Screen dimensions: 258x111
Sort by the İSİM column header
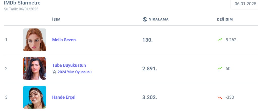[x=56, y=19]
